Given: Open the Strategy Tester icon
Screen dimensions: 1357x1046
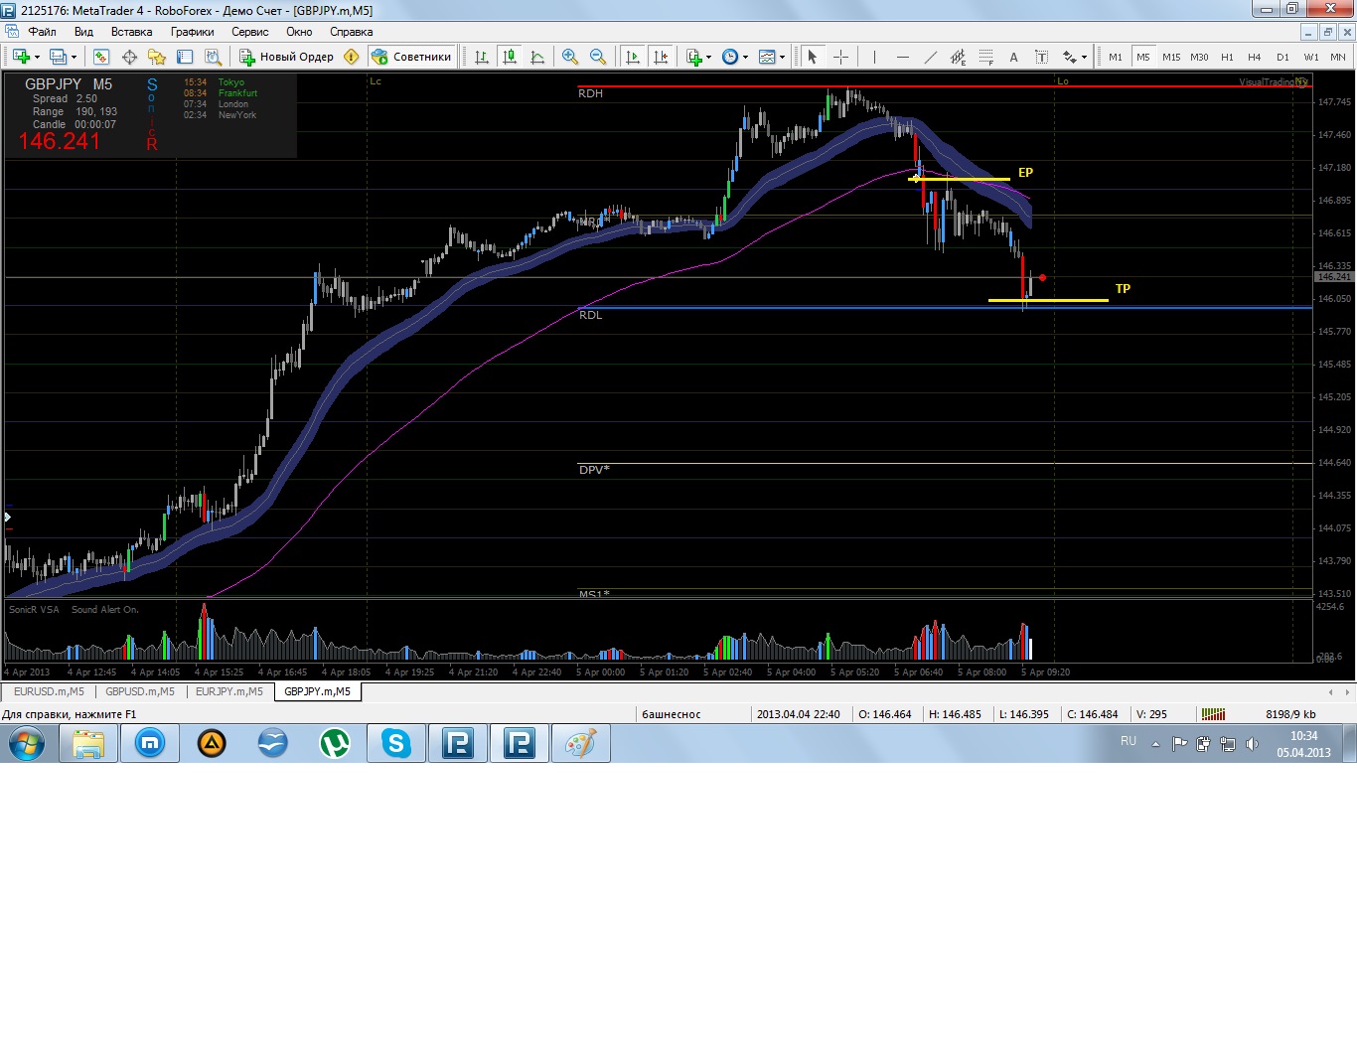Looking at the screenshot, I should [x=213, y=57].
